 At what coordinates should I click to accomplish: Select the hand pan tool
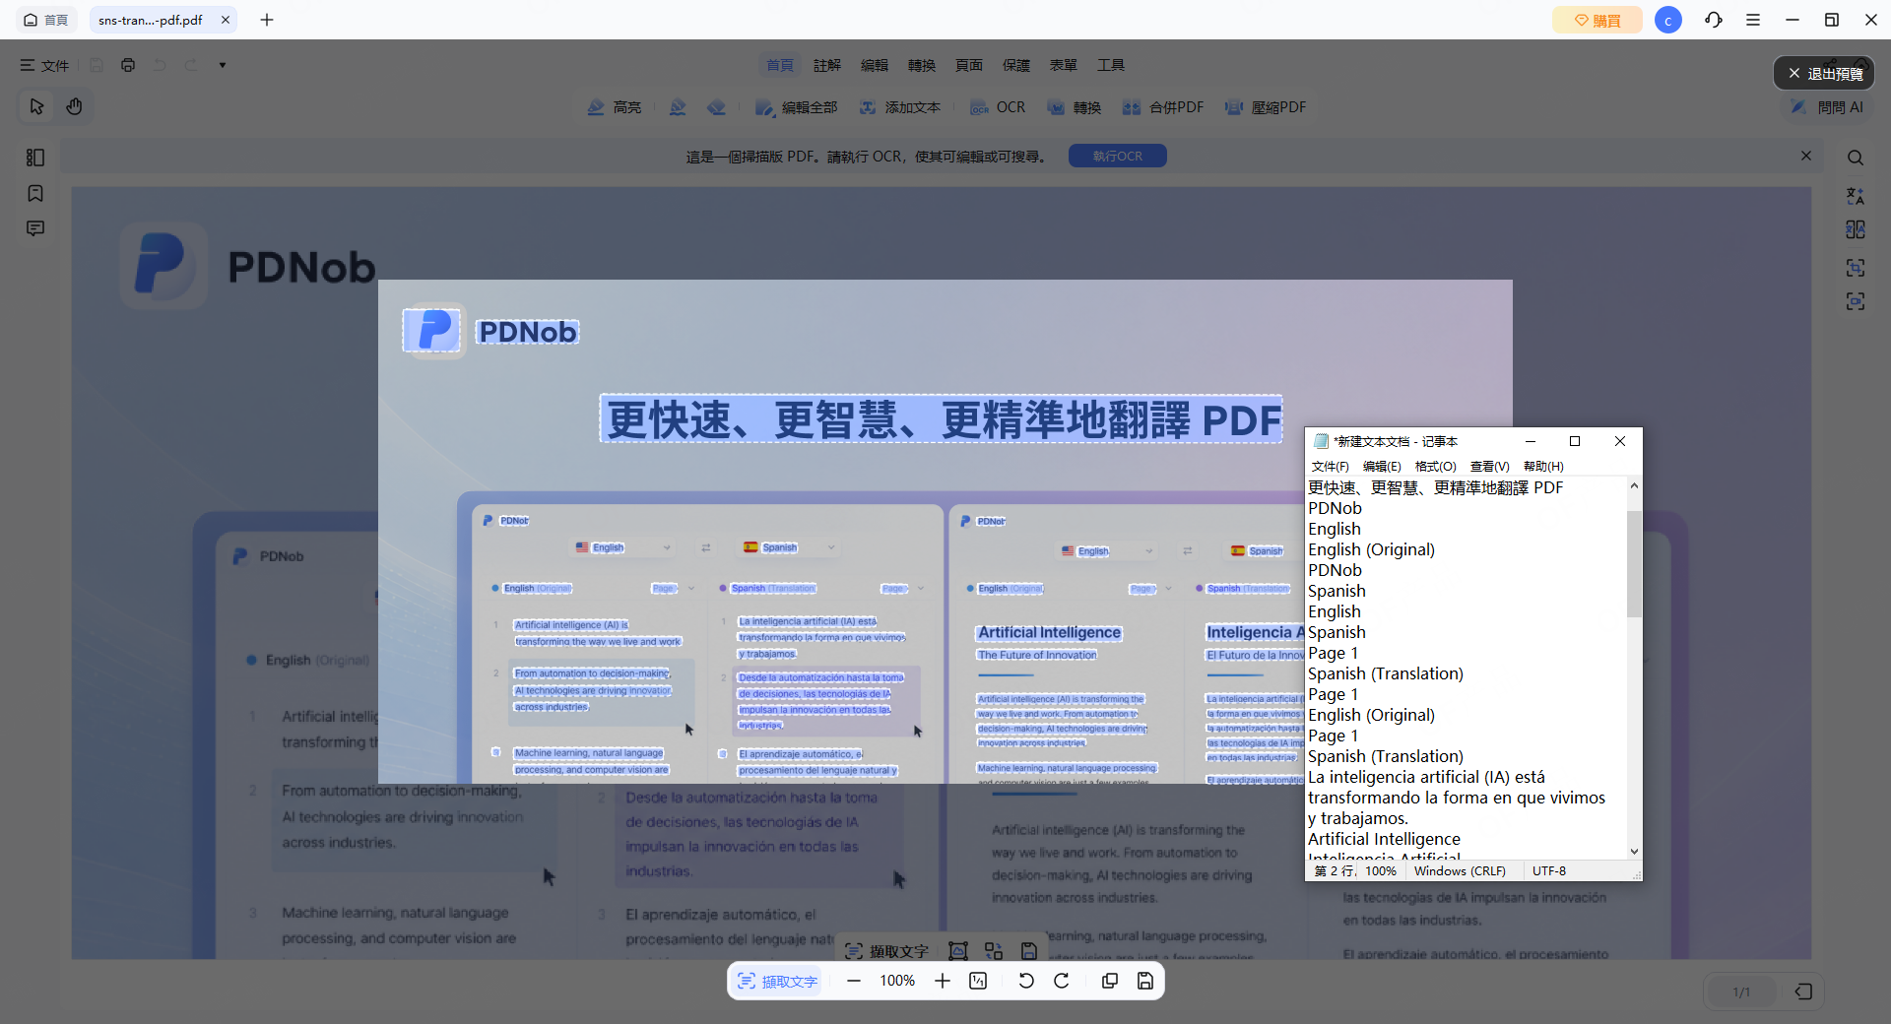pos(74,106)
